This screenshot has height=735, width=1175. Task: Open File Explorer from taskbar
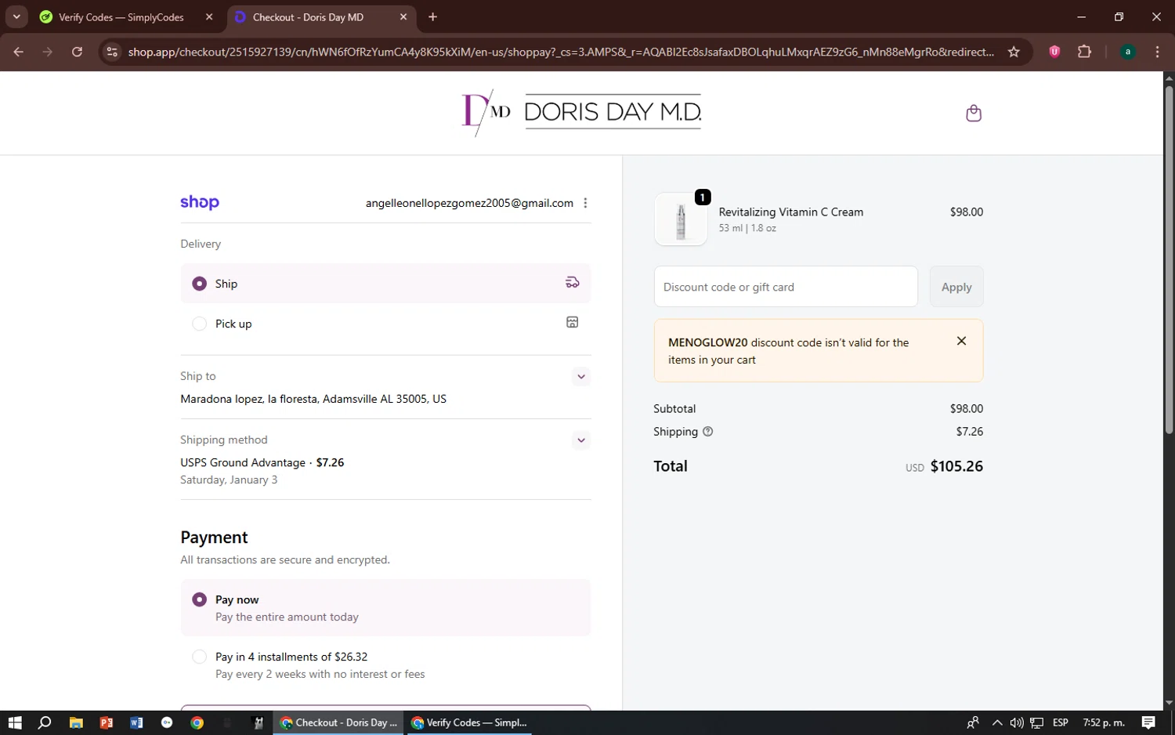76,722
